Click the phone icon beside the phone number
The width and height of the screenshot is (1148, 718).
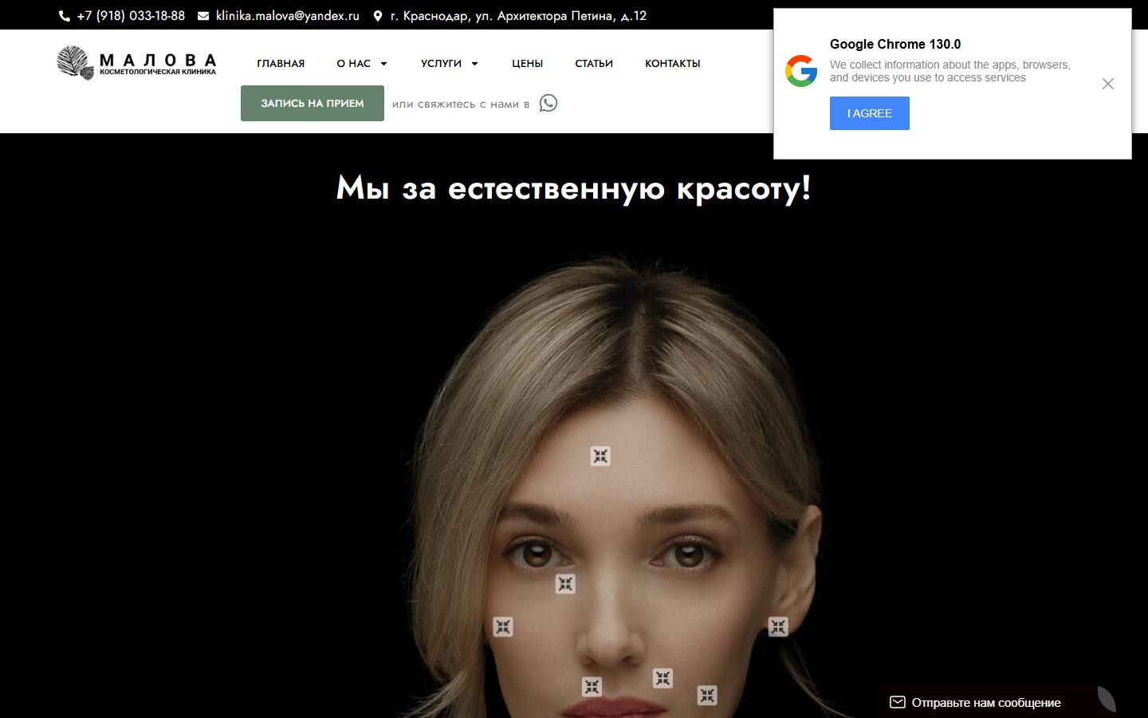coord(65,16)
